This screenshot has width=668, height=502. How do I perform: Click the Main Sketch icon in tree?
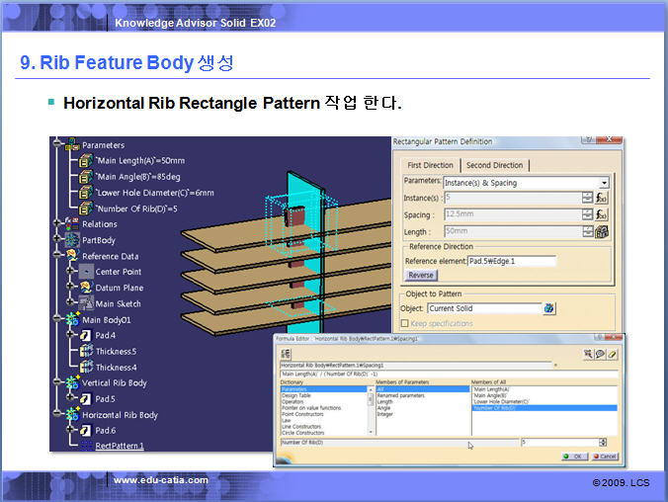point(84,303)
